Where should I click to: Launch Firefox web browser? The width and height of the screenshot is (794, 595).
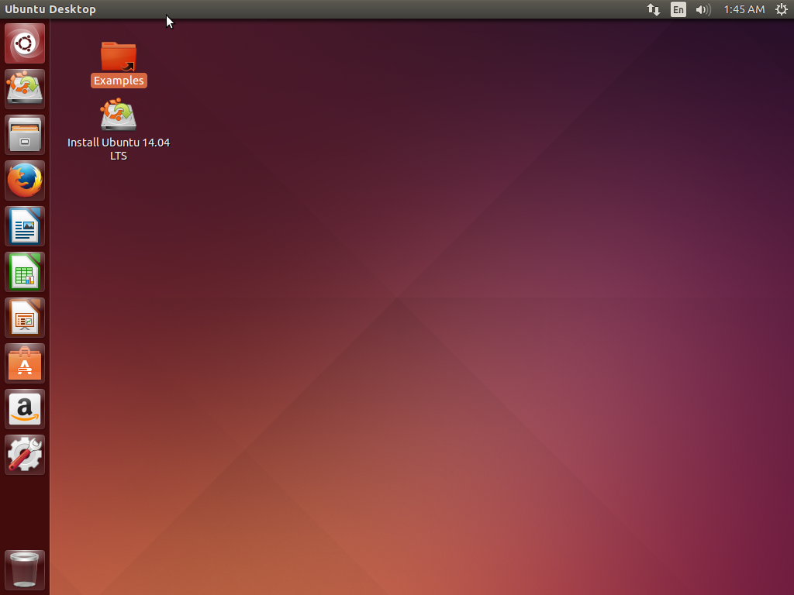(25, 181)
